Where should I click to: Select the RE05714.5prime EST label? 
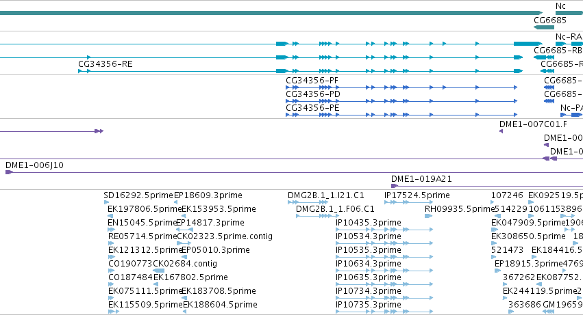pos(142,236)
